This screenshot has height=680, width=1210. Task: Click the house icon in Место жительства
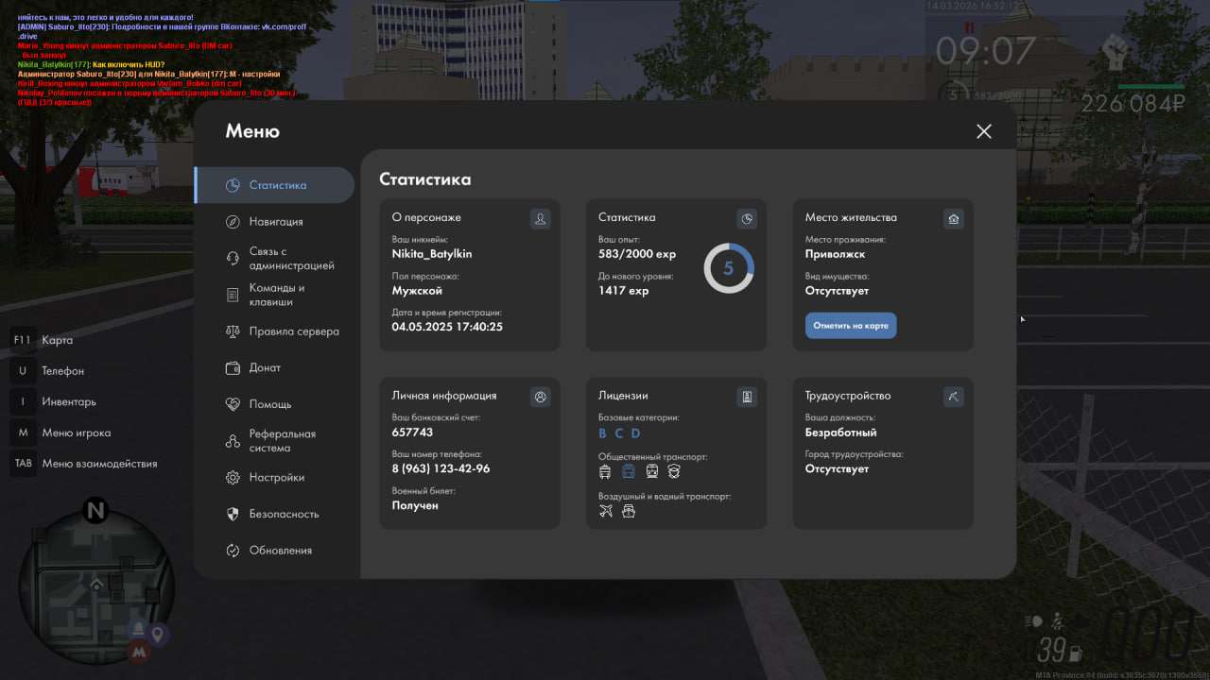pyautogui.click(x=954, y=219)
